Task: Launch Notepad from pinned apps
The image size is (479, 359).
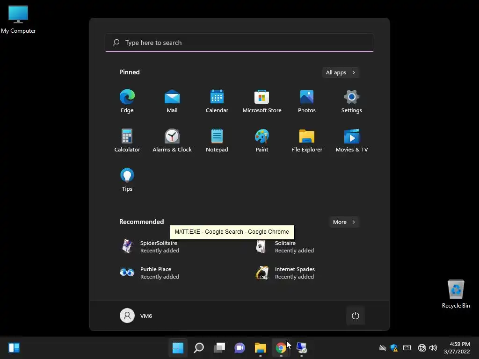Action: tap(217, 140)
